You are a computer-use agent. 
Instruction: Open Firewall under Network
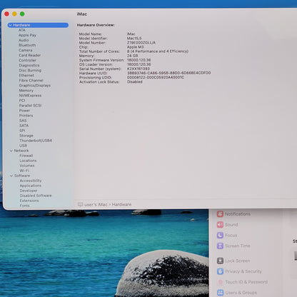click(26, 156)
